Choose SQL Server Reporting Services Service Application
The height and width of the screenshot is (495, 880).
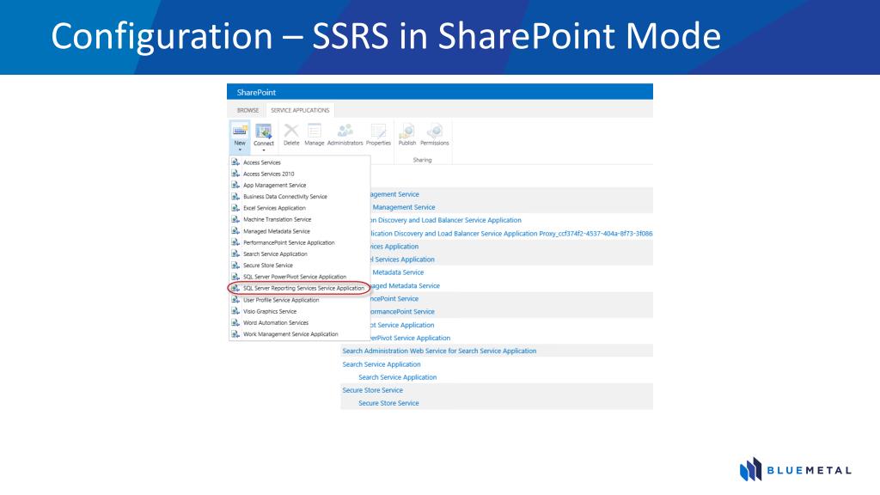[x=303, y=288]
